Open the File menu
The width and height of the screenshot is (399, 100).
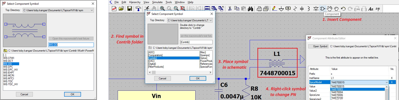click(116, 2)
